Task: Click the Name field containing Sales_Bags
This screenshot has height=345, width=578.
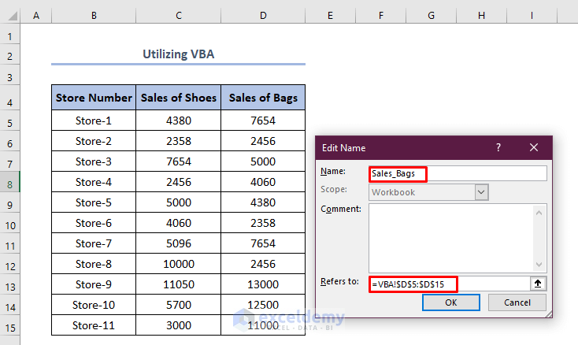Action: pos(457,172)
